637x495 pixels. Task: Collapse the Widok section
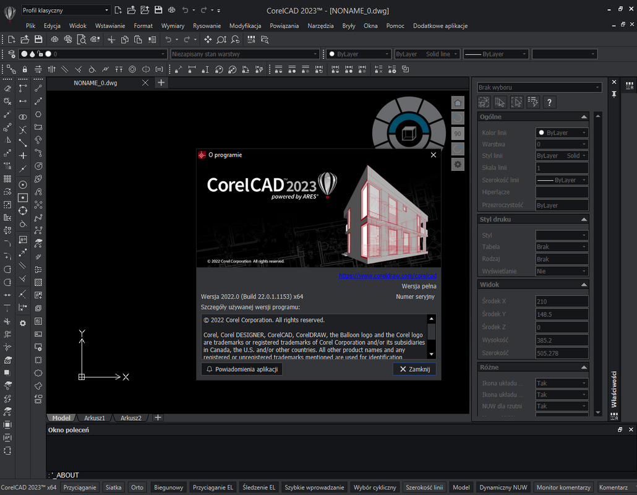584,285
